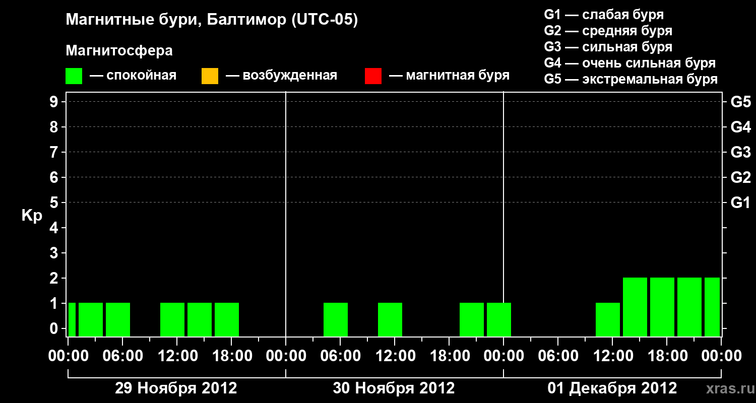This screenshot has width=756, height=403.
Task: Click the title 'Магнитные бури, Балтимор (UTC-05)'
Action: (x=212, y=20)
